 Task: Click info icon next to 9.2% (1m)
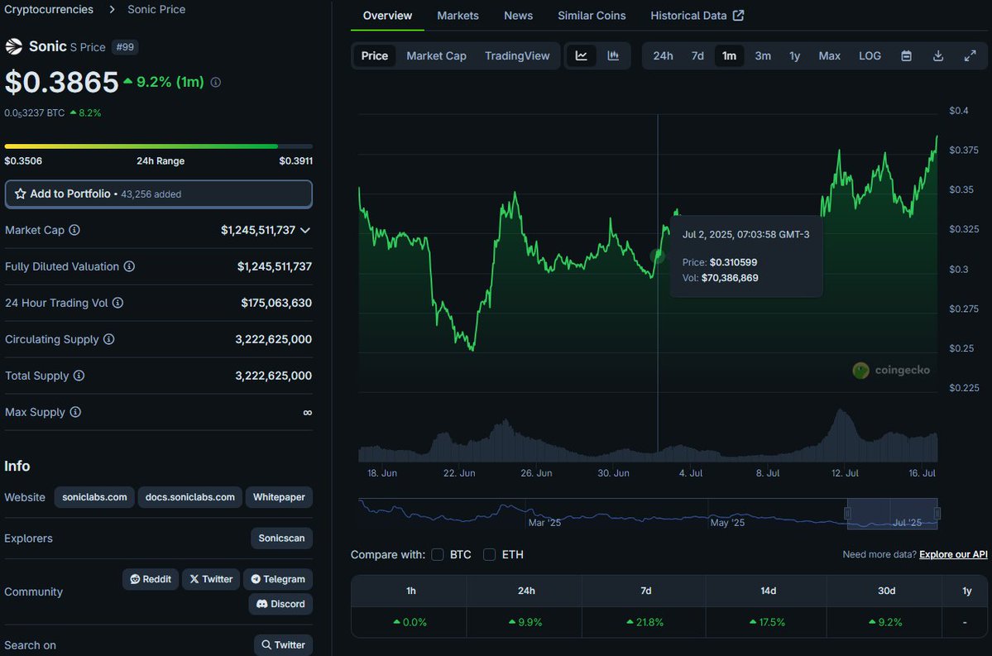[216, 82]
